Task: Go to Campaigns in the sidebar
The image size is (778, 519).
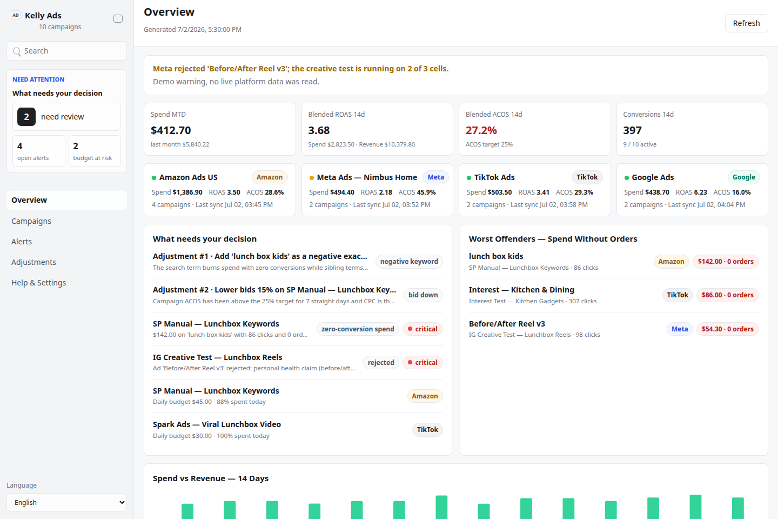Action: click(x=66, y=221)
